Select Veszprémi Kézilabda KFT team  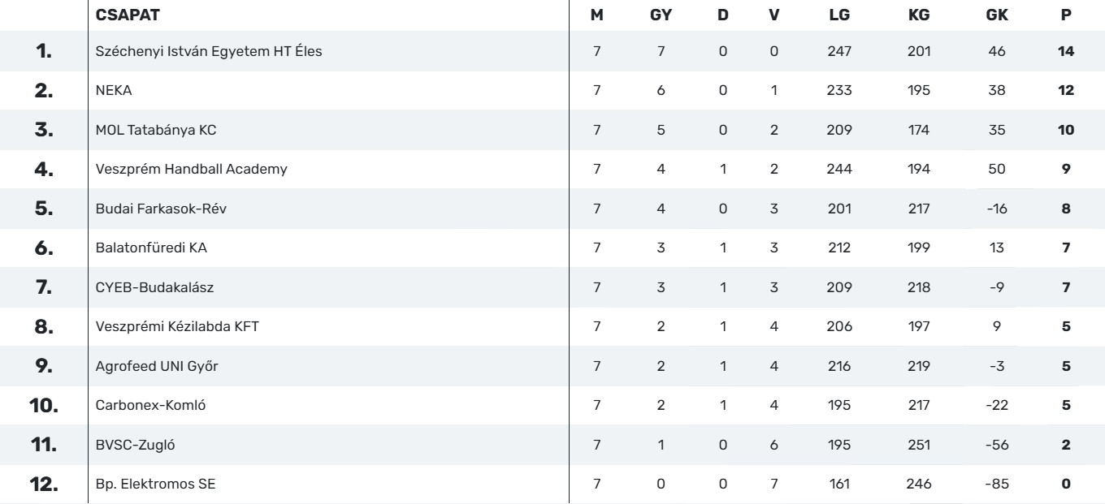tap(177, 327)
